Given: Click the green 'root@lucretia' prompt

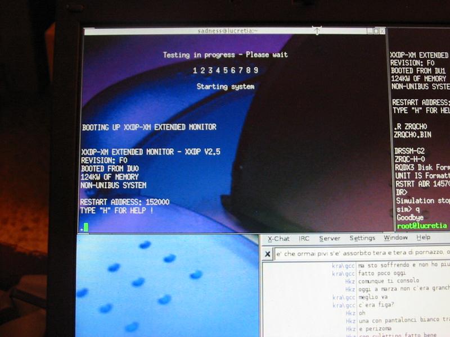Looking at the screenshot, I should pos(422,226).
